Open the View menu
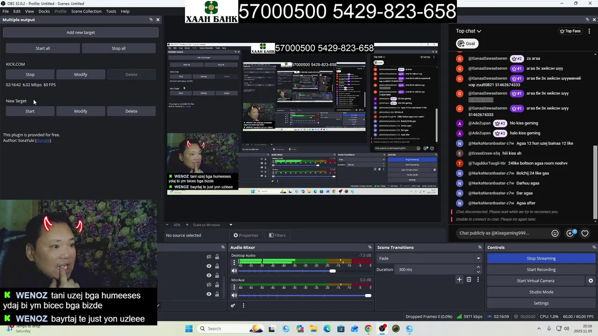Screen dimensions: 598x336 coord(29,11)
